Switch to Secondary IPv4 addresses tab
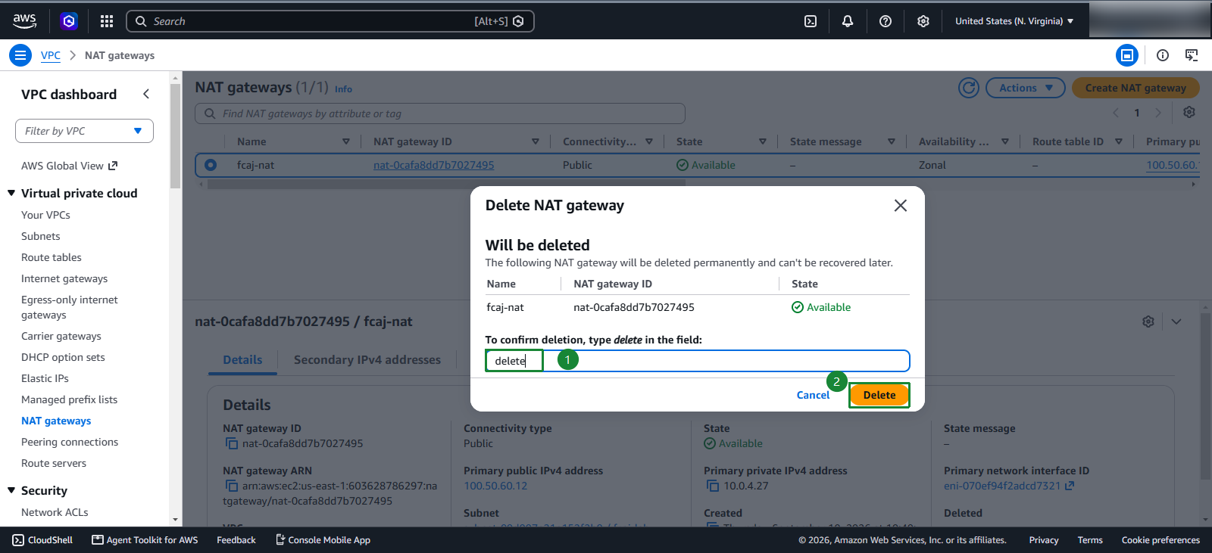This screenshot has height=553, width=1212. [x=367, y=360]
